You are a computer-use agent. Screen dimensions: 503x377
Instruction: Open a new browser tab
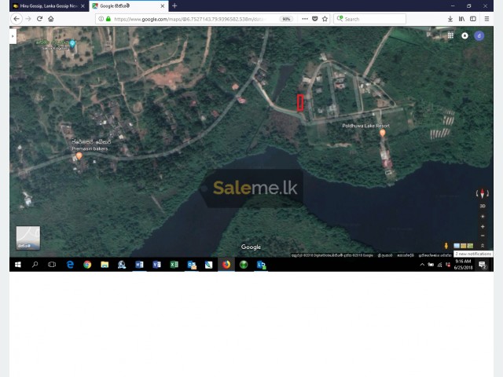pyautogui.click(x=174, y=5)
